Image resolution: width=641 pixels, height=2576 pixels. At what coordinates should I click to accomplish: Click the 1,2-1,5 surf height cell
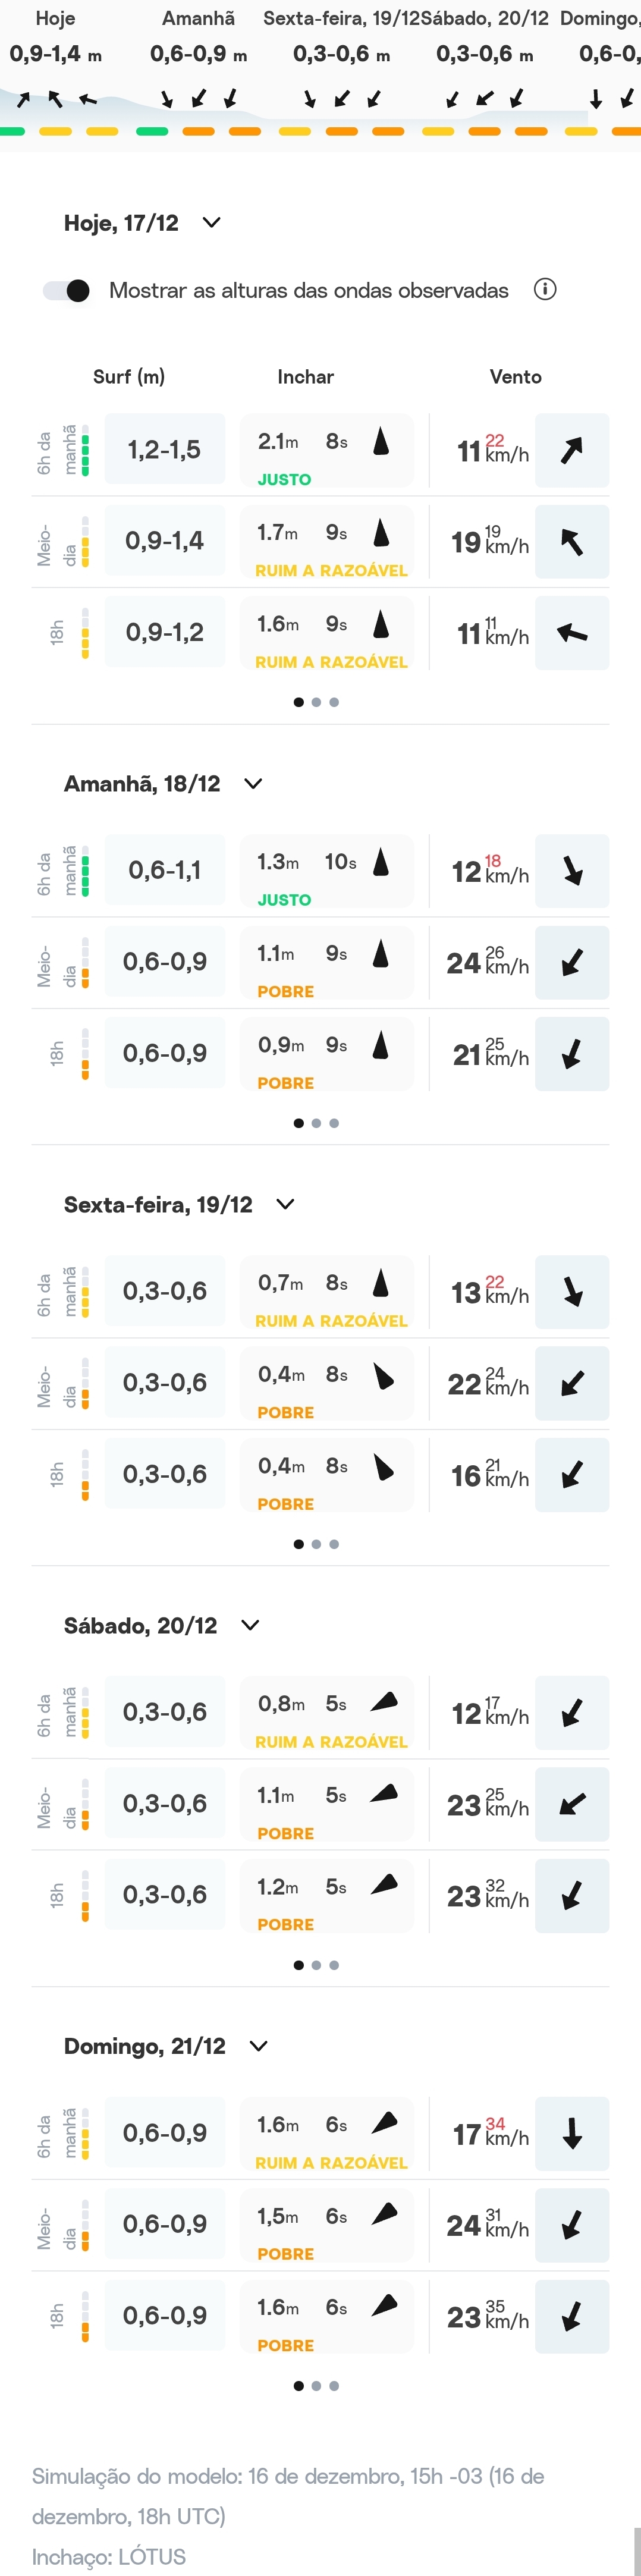pos(165,450)
